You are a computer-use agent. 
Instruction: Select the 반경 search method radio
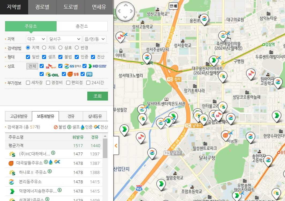[77, 47]
